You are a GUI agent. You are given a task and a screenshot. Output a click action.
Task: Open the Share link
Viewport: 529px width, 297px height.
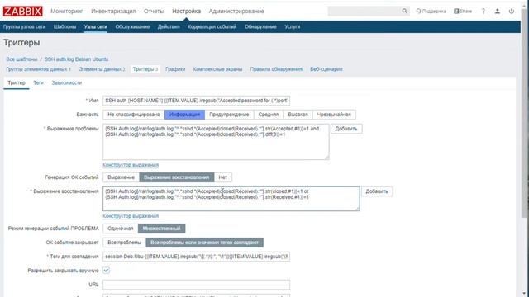coord(463,11)
